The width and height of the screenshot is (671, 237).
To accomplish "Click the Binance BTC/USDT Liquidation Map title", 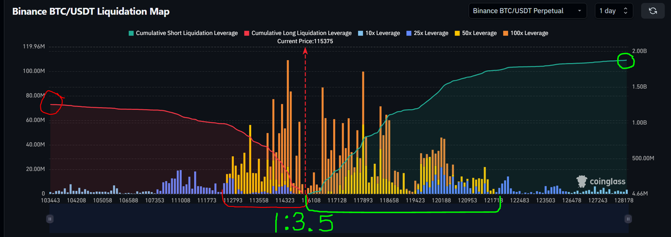I will click(x=91, y=12).
